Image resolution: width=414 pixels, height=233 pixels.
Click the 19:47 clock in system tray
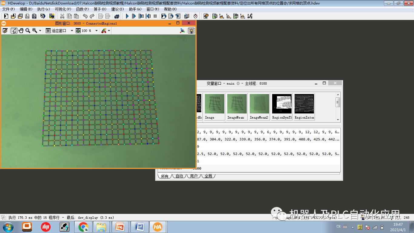coord(398,225)
